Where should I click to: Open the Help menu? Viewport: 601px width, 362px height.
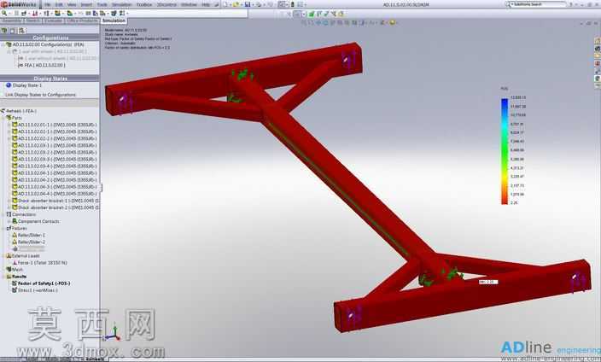point(206,4)
